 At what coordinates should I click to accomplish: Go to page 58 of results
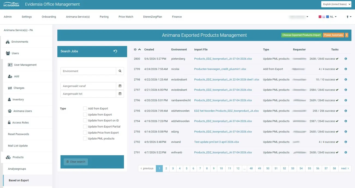coord(334,168)
